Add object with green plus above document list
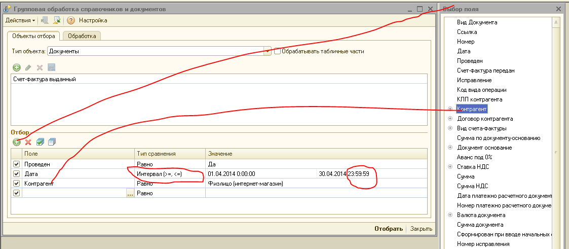Viewport: 569px width, 249px height. pos(17,67)
